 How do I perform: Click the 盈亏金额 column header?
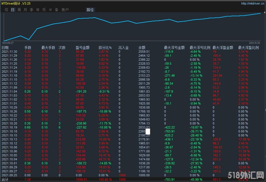coord(82,48)
